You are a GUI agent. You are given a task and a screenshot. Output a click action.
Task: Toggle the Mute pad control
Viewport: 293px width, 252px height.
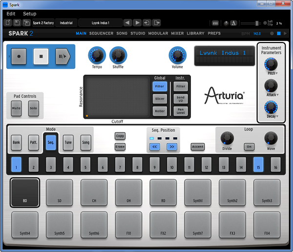point(16,108)
